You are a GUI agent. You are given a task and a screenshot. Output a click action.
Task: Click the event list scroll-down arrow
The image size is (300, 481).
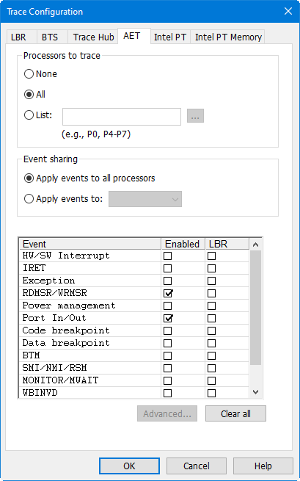(x=256, y=392)
